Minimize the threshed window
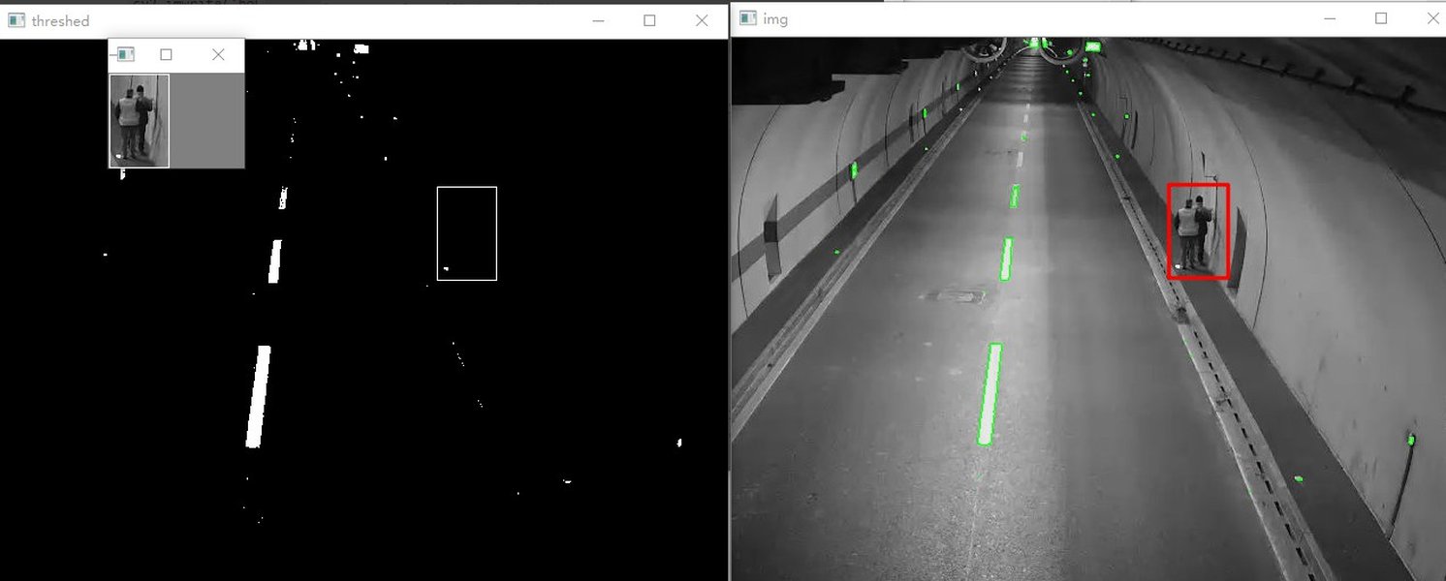 (598, 20)
